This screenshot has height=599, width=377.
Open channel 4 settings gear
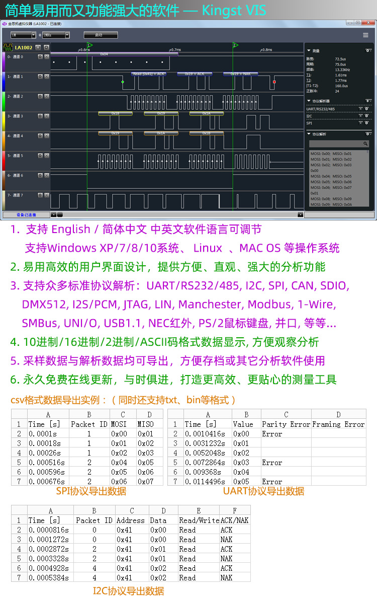[x=40, y=135]
